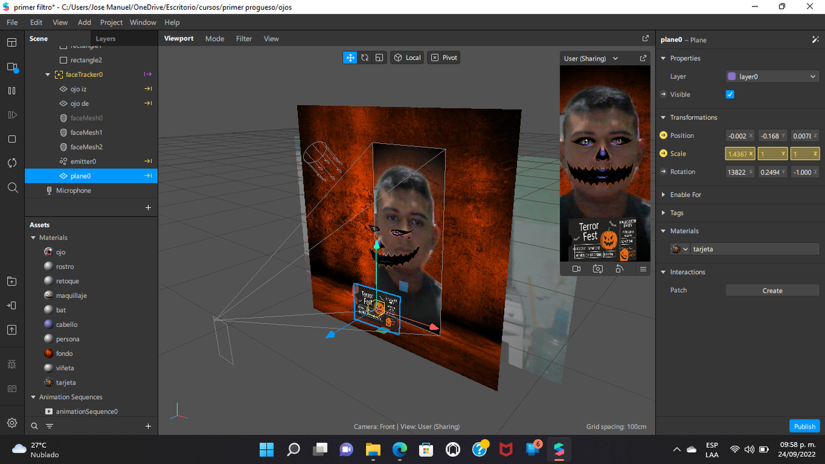This screenshot has width=825, height=464.
Task: Select the scale manipulator tool
Action: 379,57
